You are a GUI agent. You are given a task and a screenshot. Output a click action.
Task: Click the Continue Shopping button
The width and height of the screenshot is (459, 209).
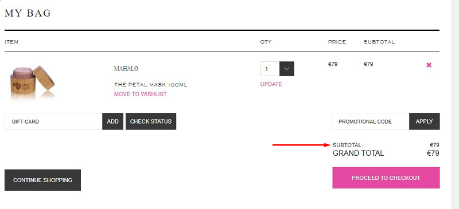click(42, 180)
